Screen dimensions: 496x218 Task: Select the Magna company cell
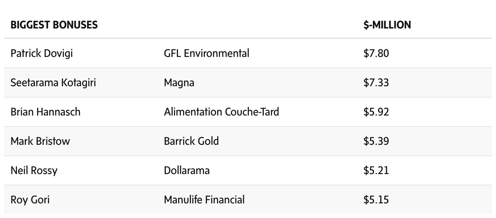click(179, 83)
